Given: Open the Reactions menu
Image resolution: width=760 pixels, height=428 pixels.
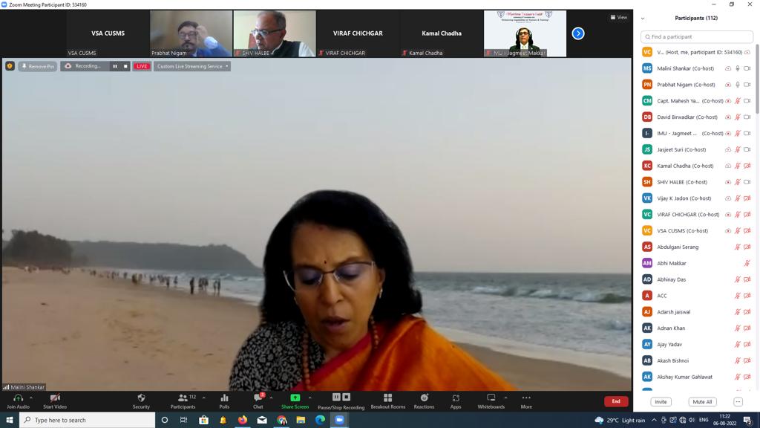Looking at the screenshot, I should click(424, 398).
